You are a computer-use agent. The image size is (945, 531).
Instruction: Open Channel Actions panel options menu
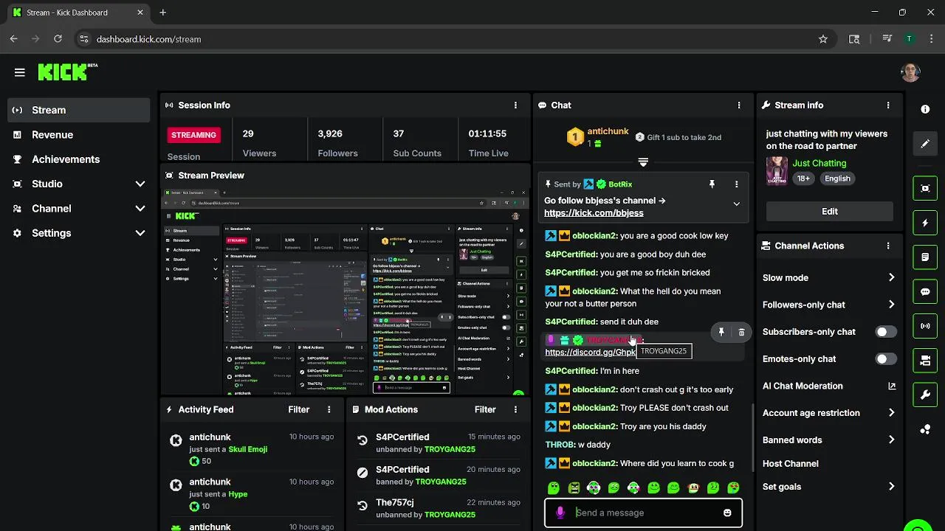point(888,246)
